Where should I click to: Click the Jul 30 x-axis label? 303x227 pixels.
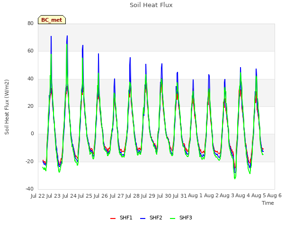[x=164, y=196]
